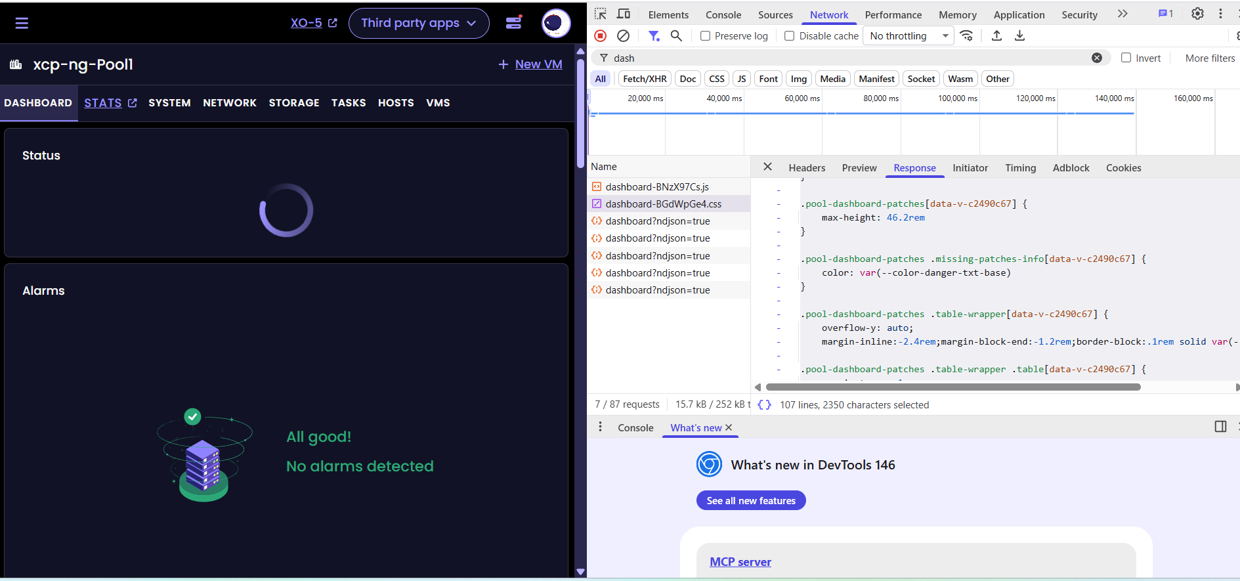Viewport: 1240px width, 581px height.
Task: Clear the network log
Action: tap(624, 35)
